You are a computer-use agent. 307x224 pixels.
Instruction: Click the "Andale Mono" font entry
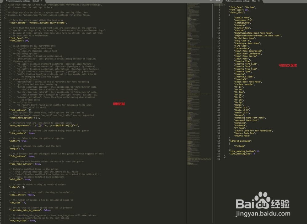pyautogui.click(x=243, y=17)
